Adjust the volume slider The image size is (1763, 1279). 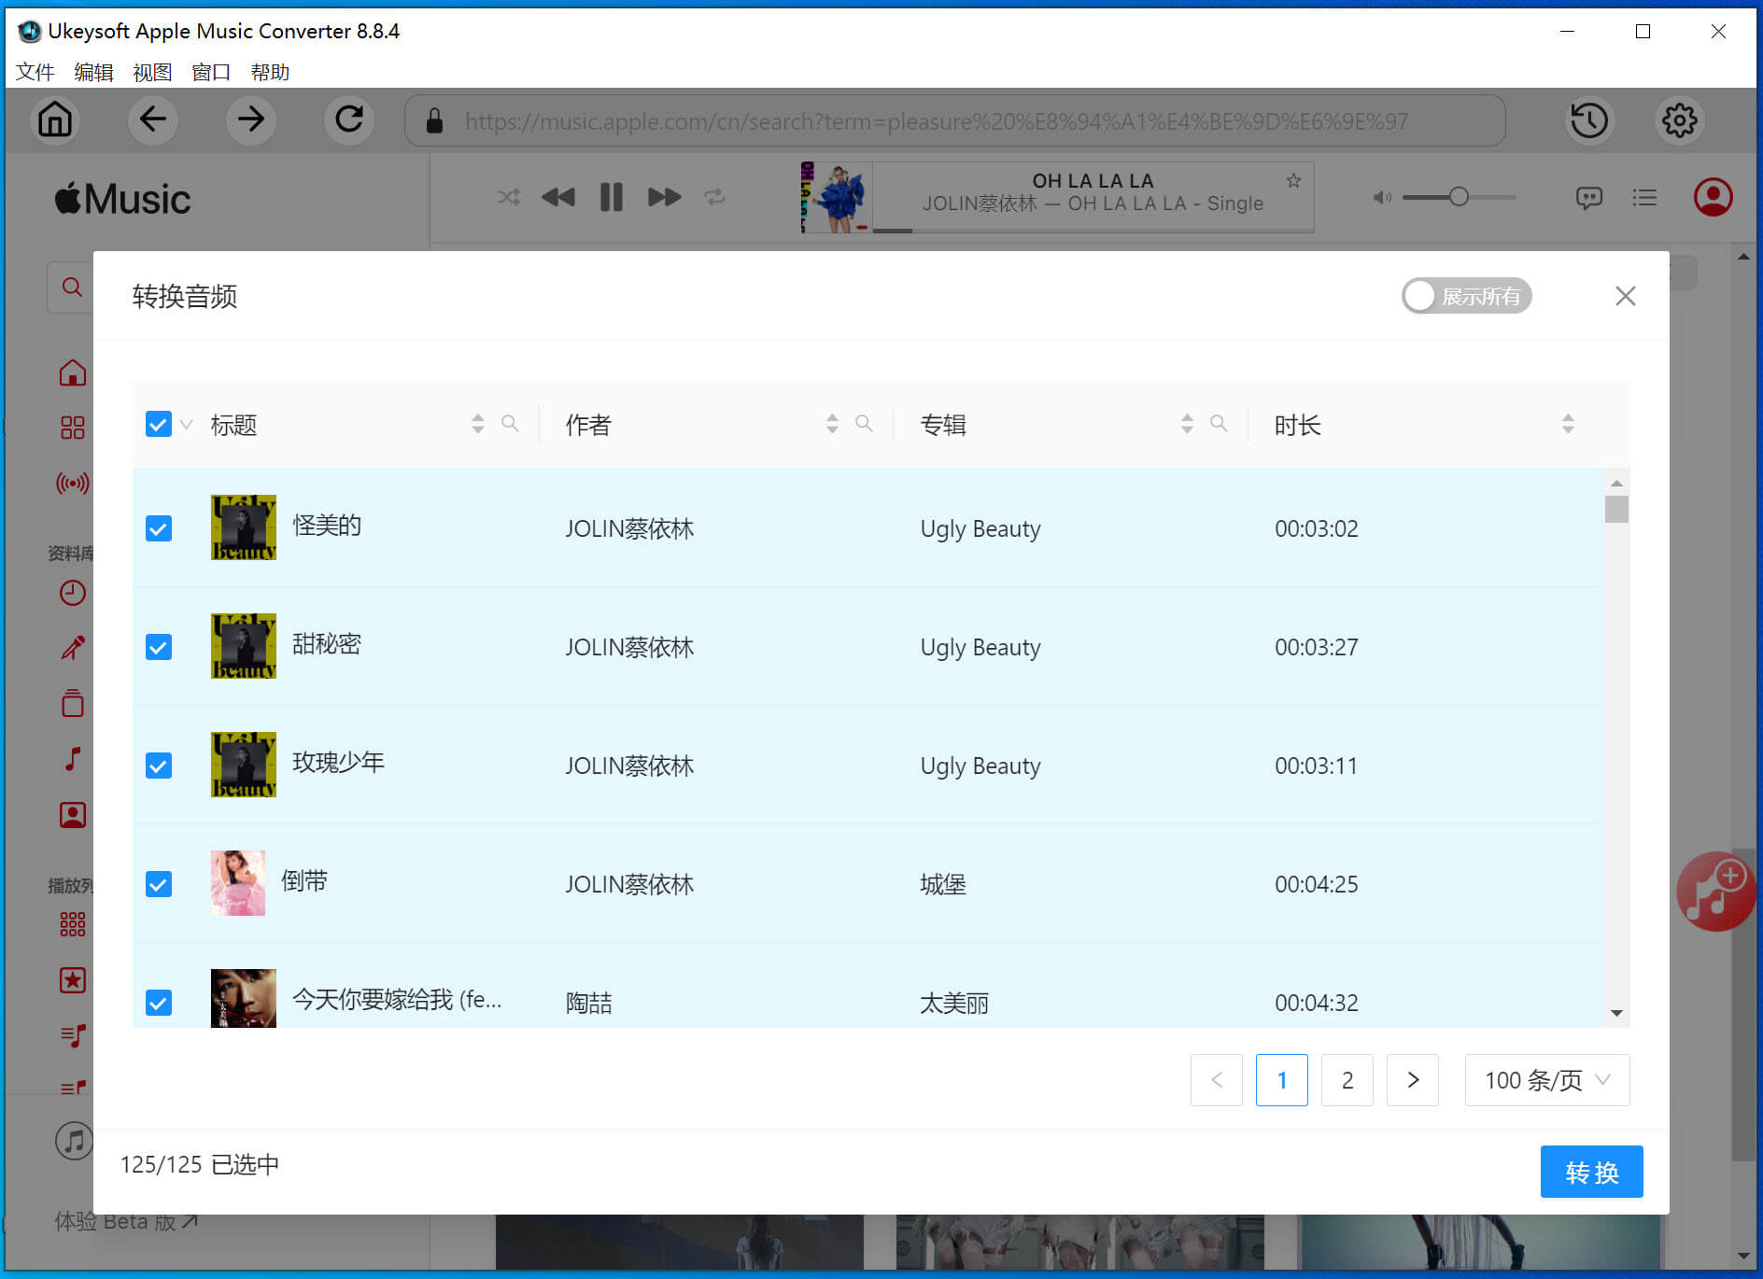click(1459, 197)
